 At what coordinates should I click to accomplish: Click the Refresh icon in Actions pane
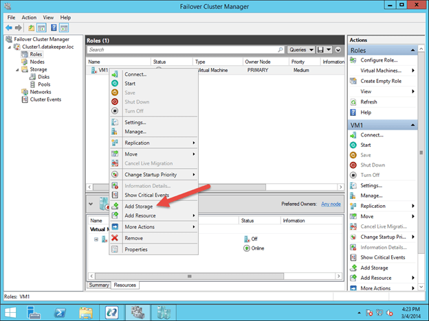[x=355, y=102]
